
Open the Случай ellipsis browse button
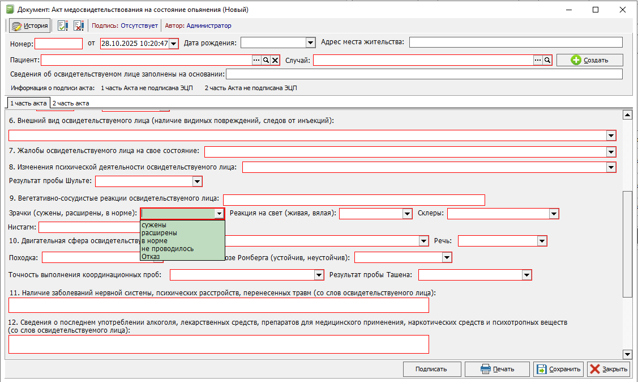point(538,60)
